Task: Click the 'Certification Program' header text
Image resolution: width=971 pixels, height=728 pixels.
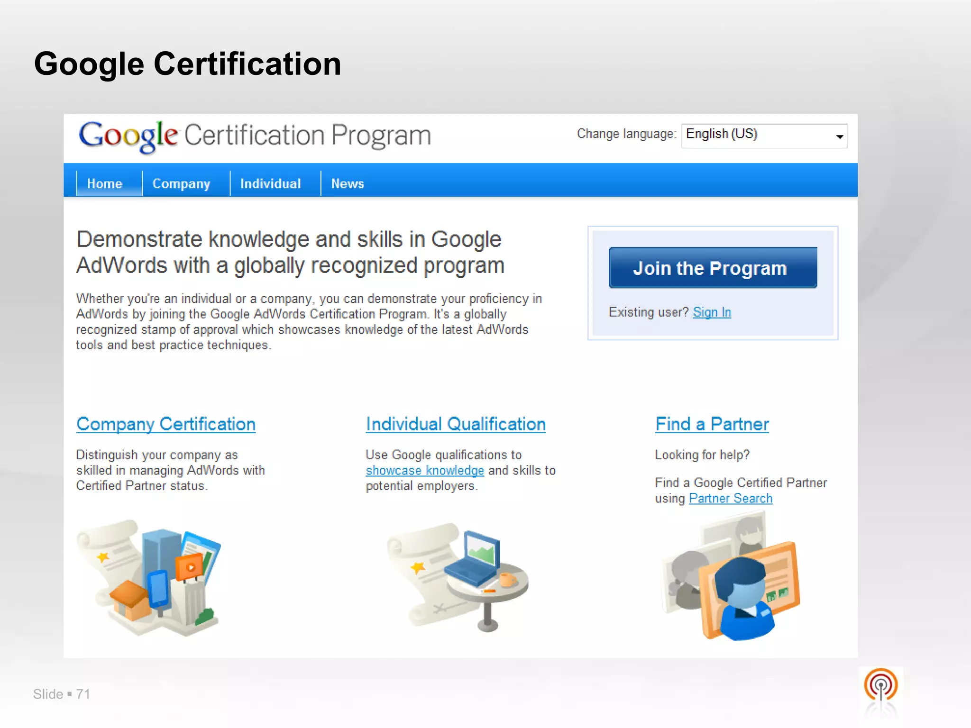Action: click(307, 136)
